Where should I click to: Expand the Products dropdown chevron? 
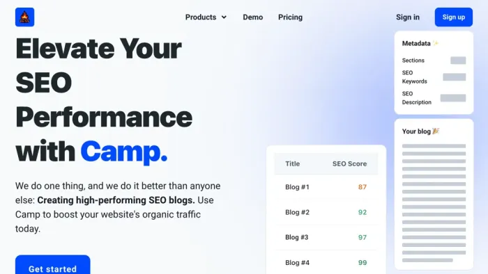(224, 17)
